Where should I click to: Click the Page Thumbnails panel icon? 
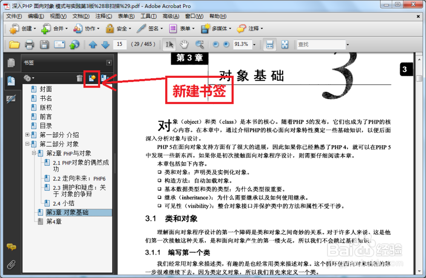(x=12, y=62)
